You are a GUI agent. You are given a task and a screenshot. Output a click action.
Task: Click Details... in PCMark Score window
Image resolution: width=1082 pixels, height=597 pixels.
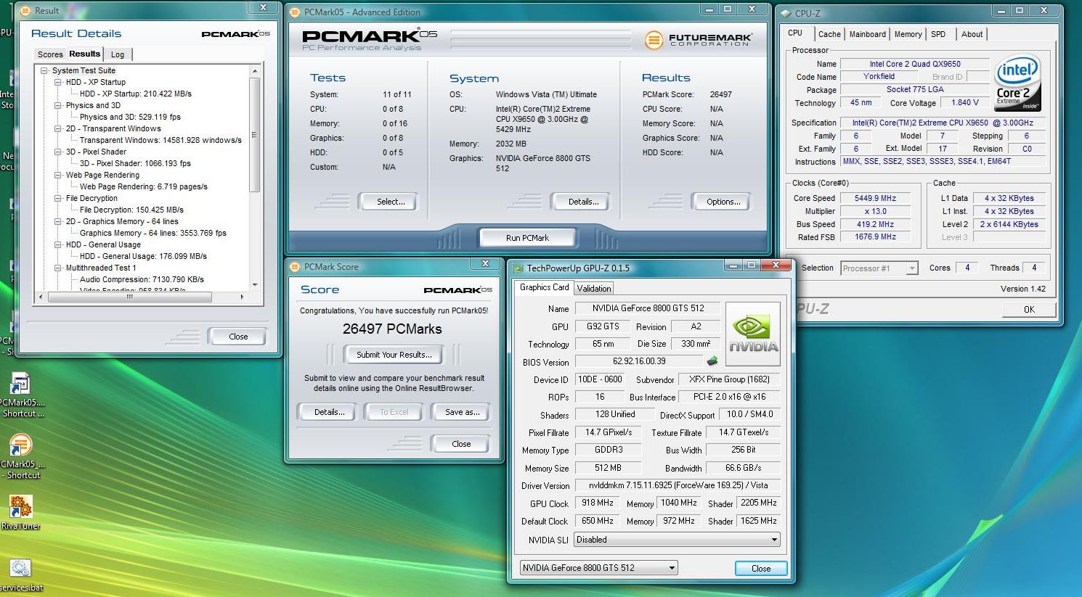coord(329,412)
